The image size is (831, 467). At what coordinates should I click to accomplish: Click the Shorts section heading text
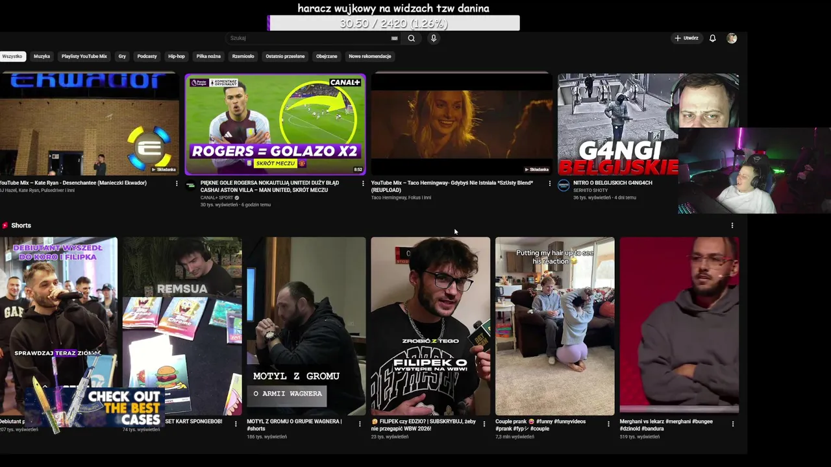coord(21,226)
